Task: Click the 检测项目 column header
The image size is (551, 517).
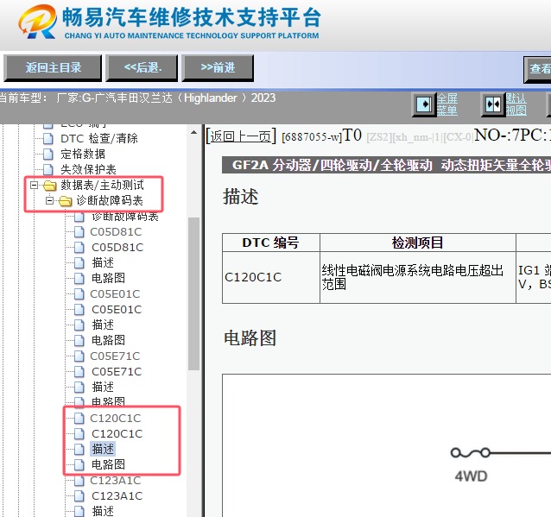Action: coord(418,243)
